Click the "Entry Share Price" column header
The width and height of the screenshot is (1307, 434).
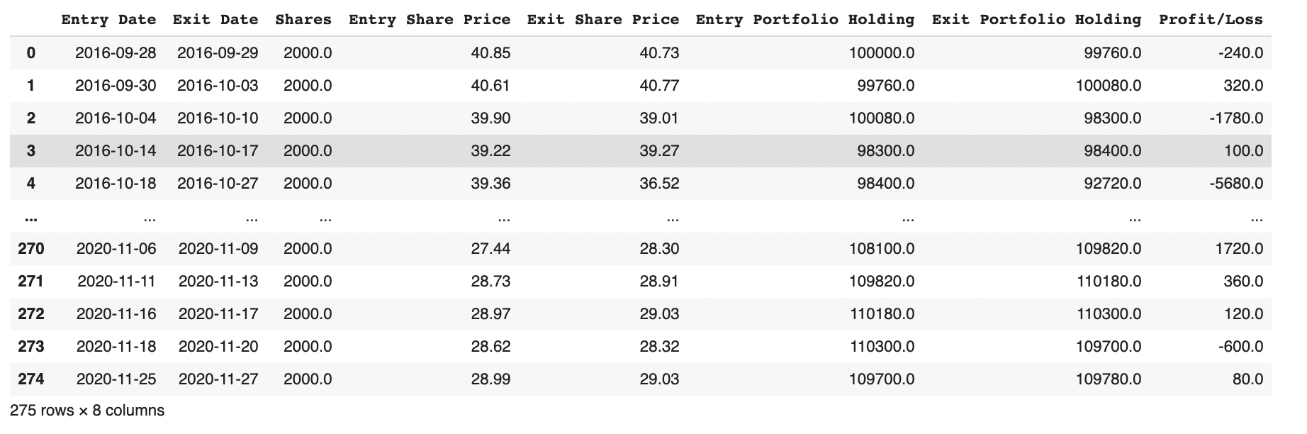pos(430,20)
